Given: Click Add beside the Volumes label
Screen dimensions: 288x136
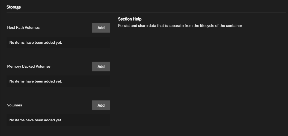Looking at the screenshot, I should coord(101,105).
